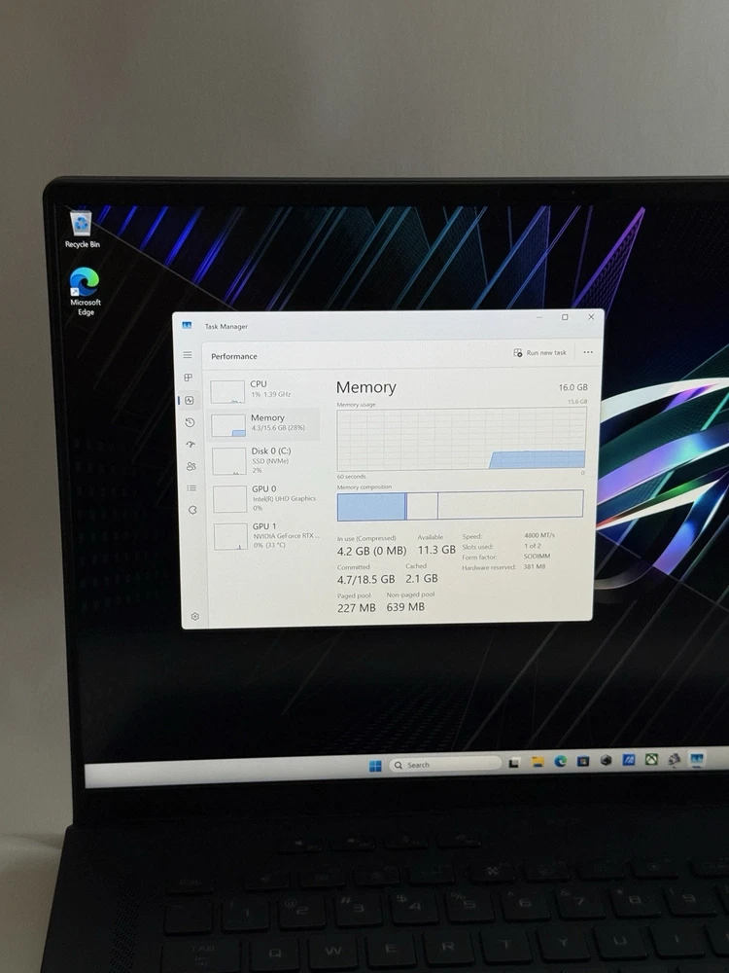Open File Explorer from the taskbar
This screenshot has height=973, width=729.
click(538, 762)
